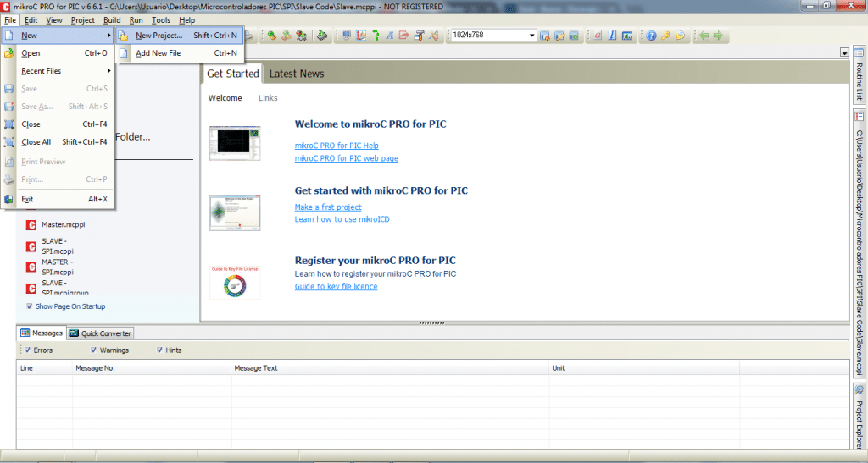Open the Project Explorer side panel icon
The width and height of the screenshot is (868, 463).
(x=859, y=390)
